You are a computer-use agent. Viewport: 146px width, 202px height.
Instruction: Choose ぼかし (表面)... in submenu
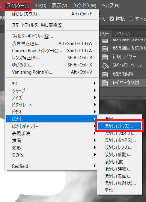(120, 176)
